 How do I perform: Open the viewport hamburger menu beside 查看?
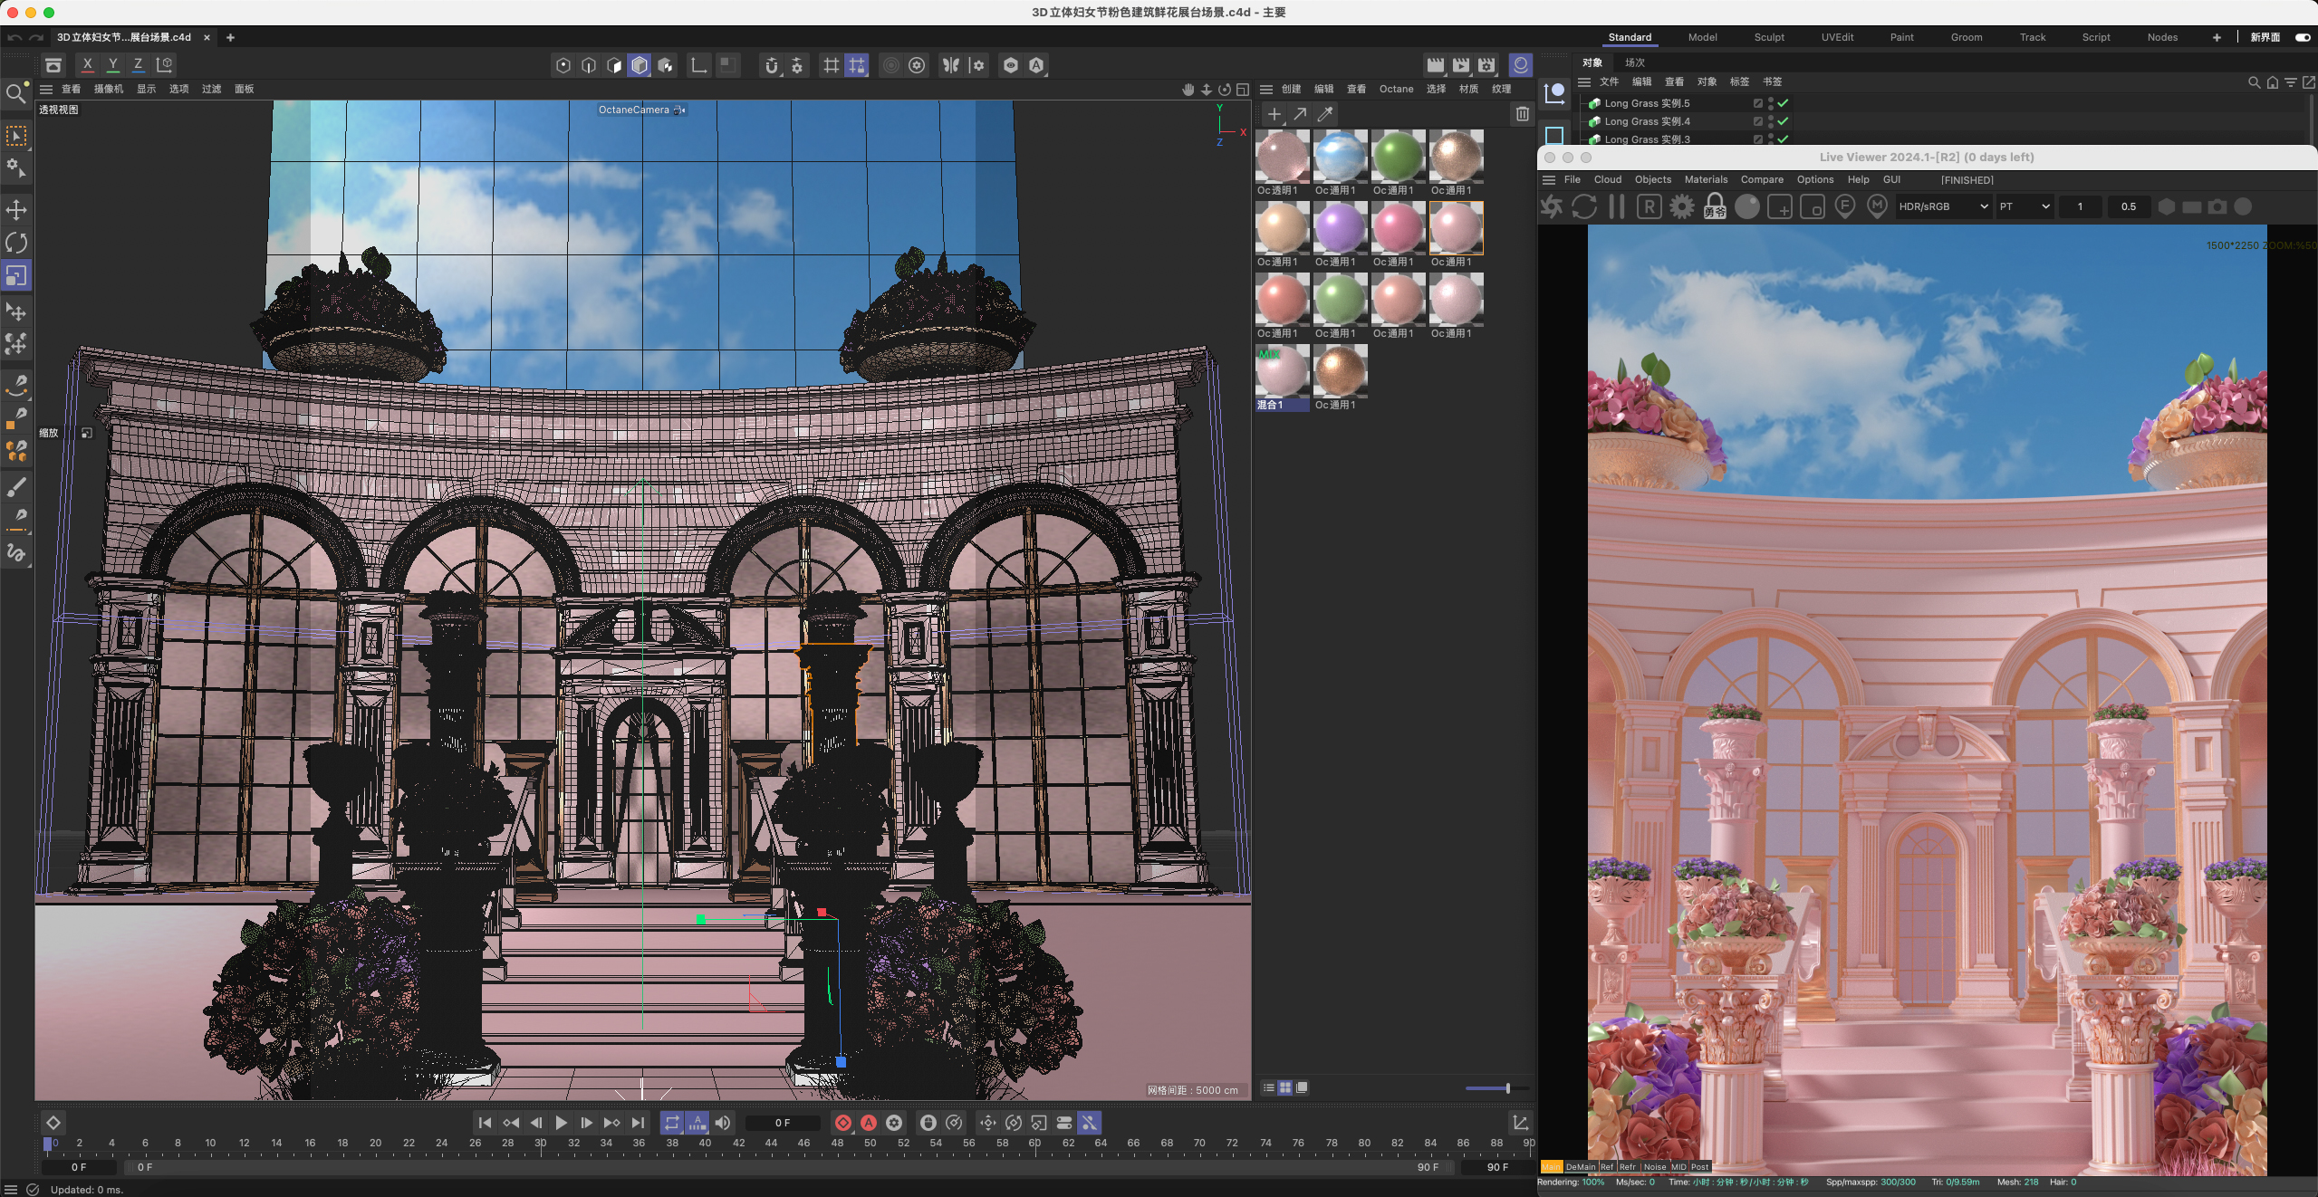click(x=46, y=89)
